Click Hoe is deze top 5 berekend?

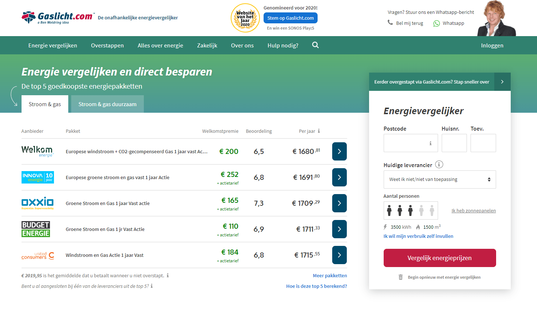[x=317, y=286]
